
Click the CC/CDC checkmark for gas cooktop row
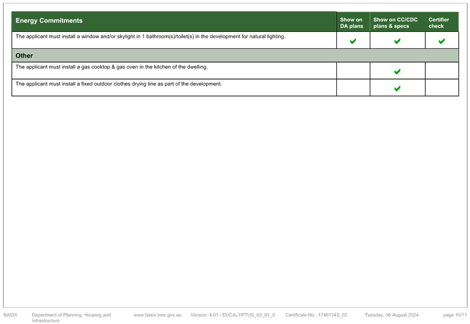point(397,72)
